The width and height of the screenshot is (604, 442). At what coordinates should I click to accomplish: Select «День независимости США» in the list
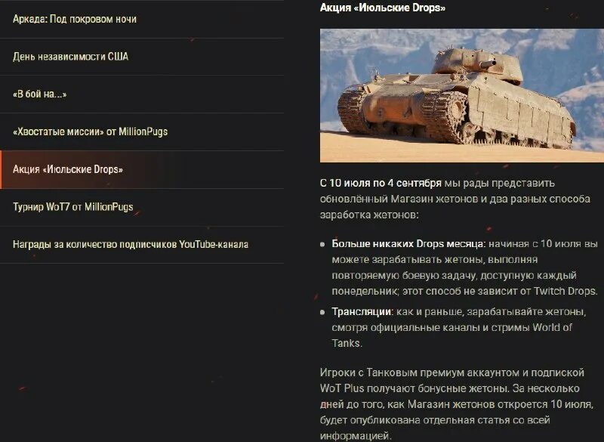[142, 57]
